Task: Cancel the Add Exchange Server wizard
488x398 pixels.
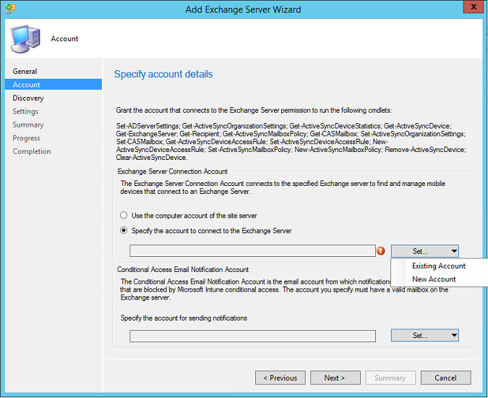Action: 445,378
